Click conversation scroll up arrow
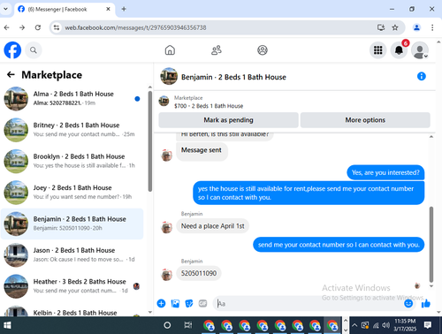The height and width of the screenshot is (334, 442). click(431, 137)
